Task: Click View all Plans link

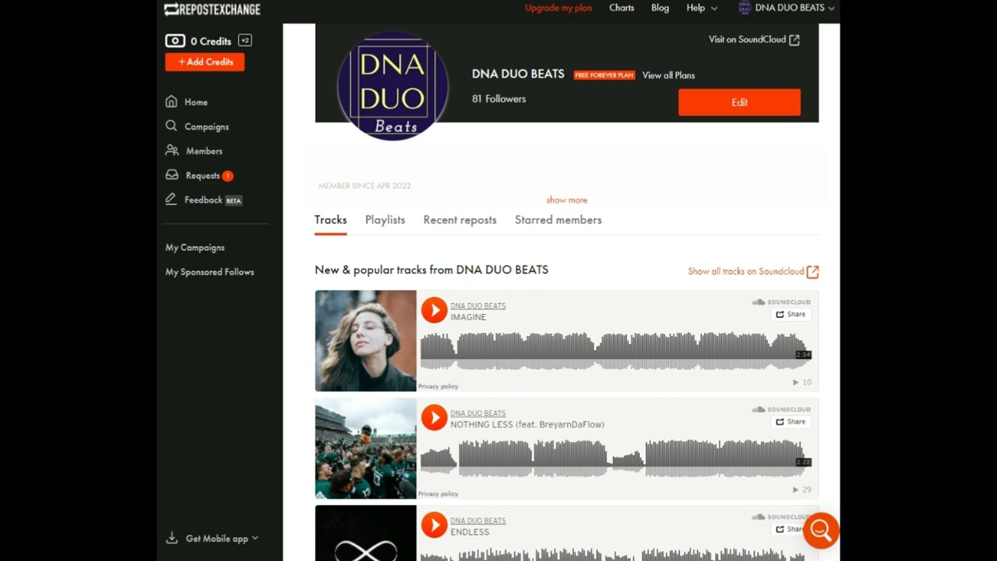Action: click(668, 76)
